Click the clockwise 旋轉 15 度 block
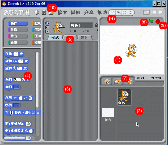This screenshot has height=145, width=168. [16, 61]
